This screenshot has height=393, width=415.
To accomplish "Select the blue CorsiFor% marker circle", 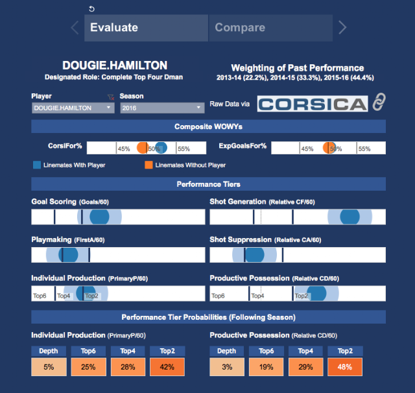I will tap(161, 148).
